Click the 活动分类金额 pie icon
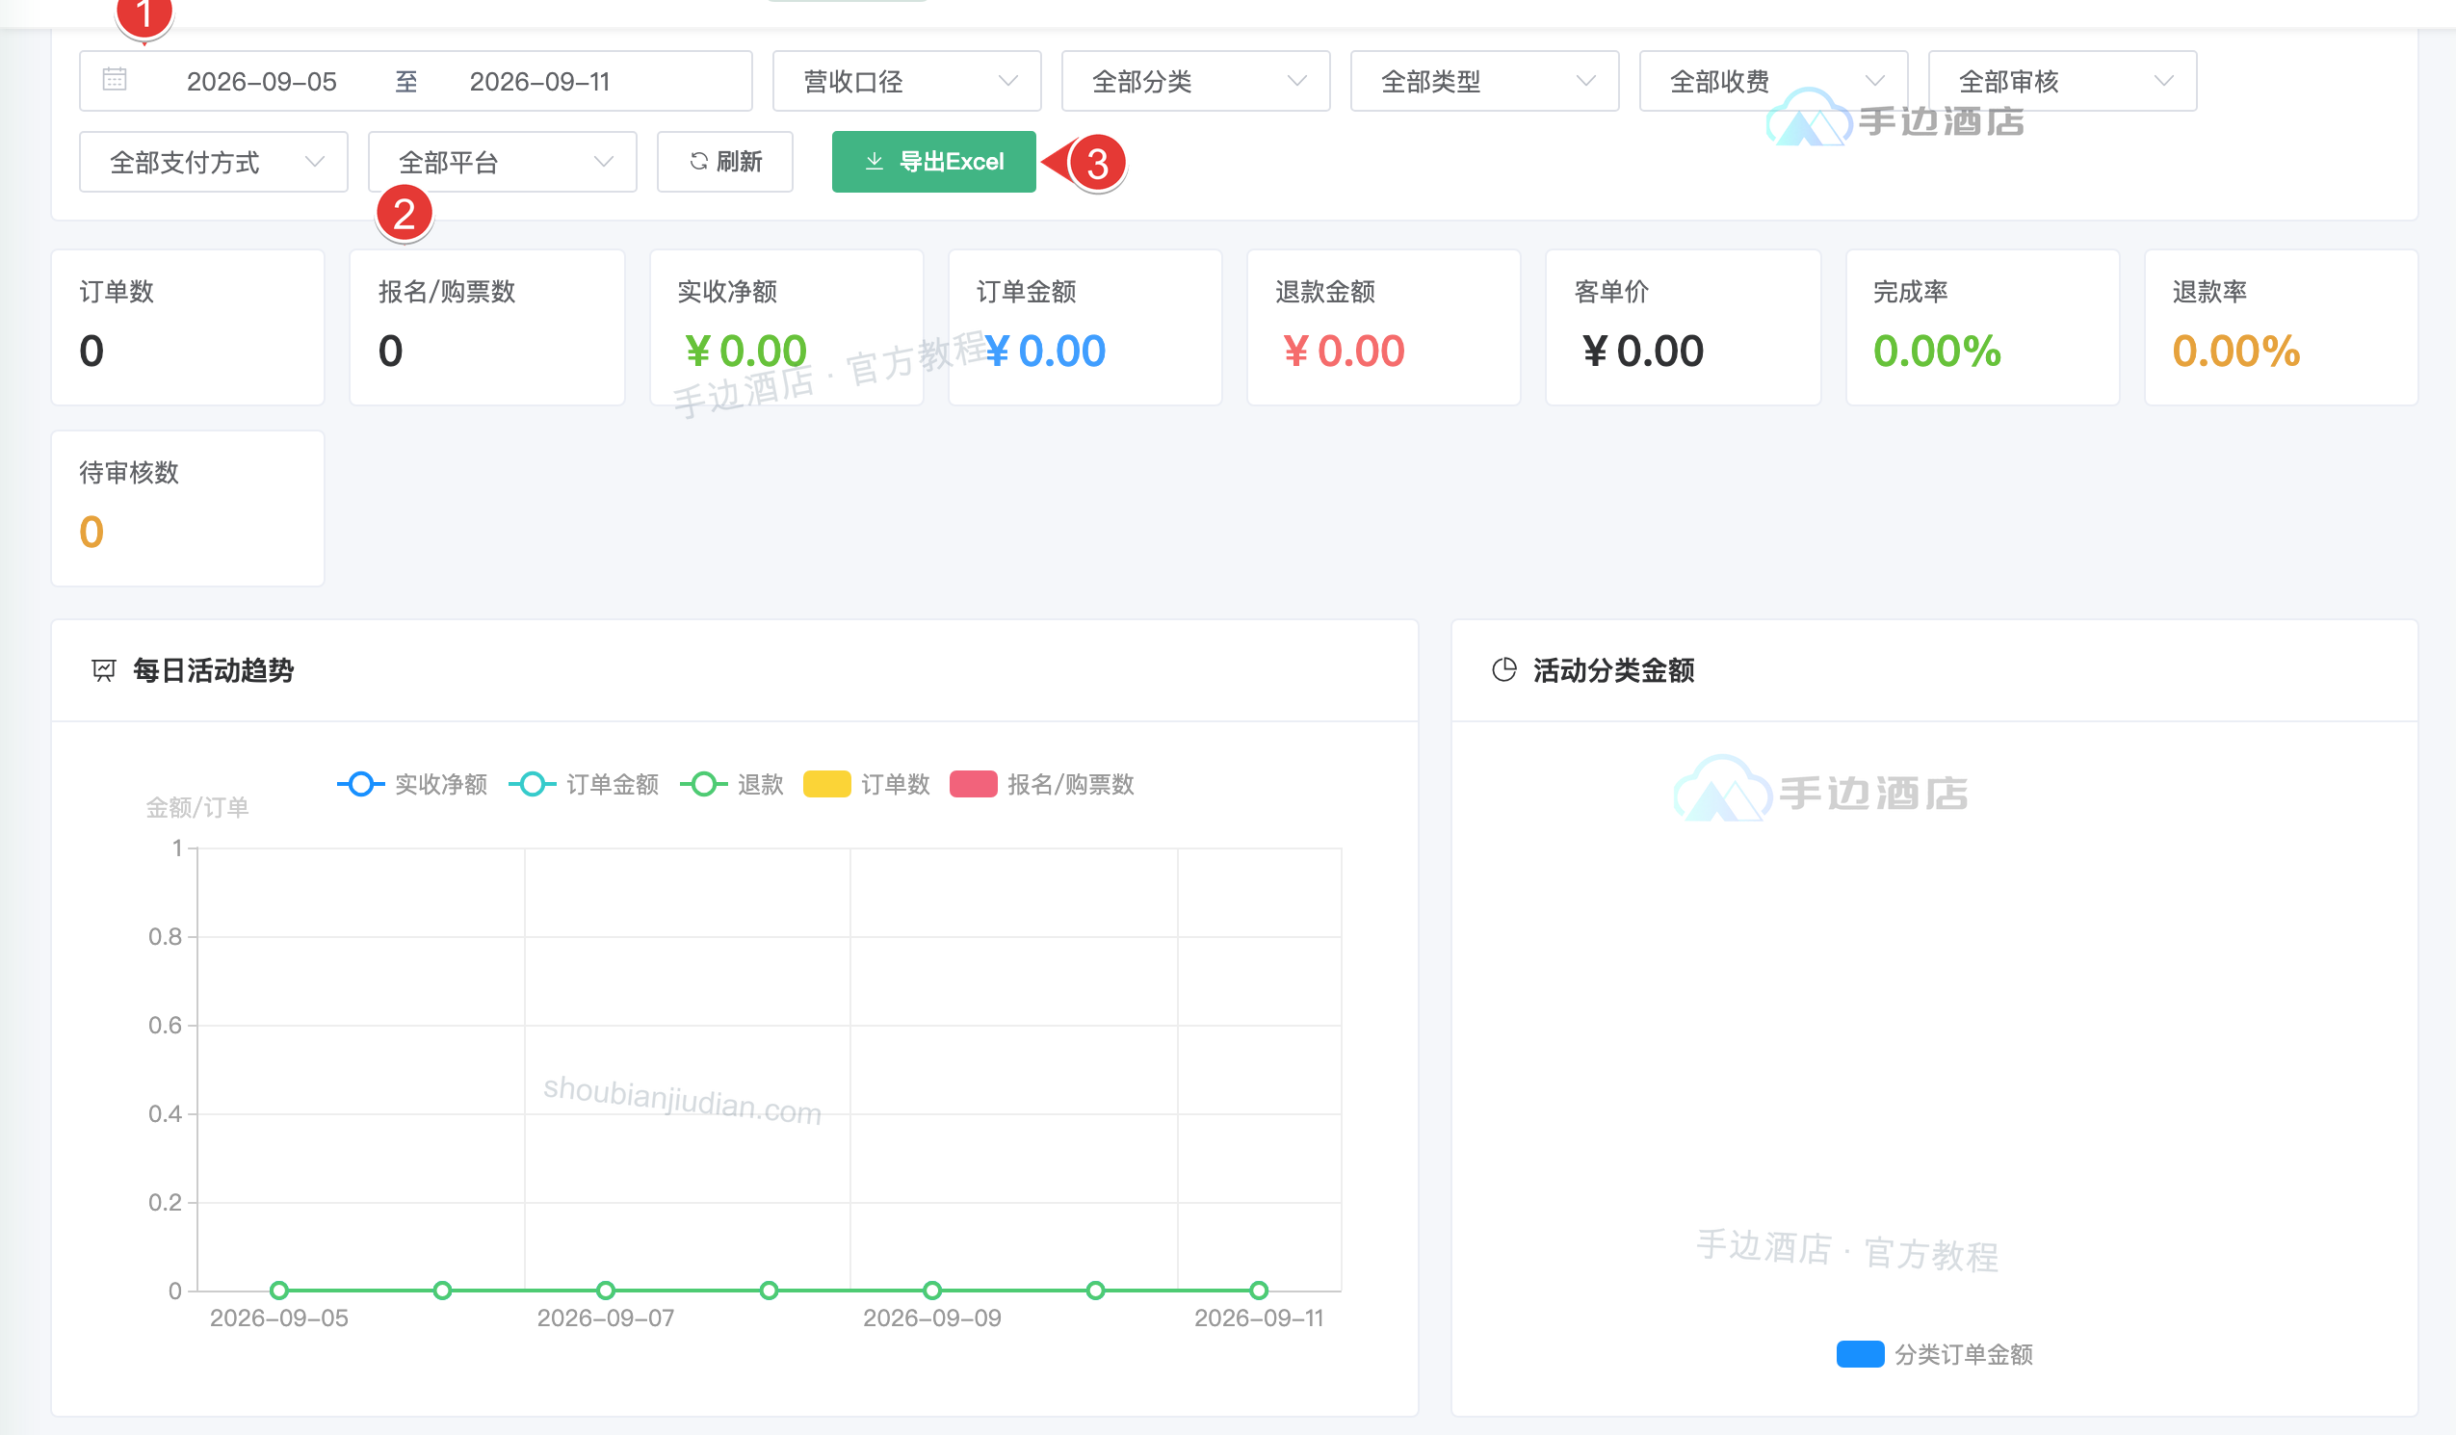Viewport: 2456px width, 1435px height. pyautogui.click(x=1503, y=669)
